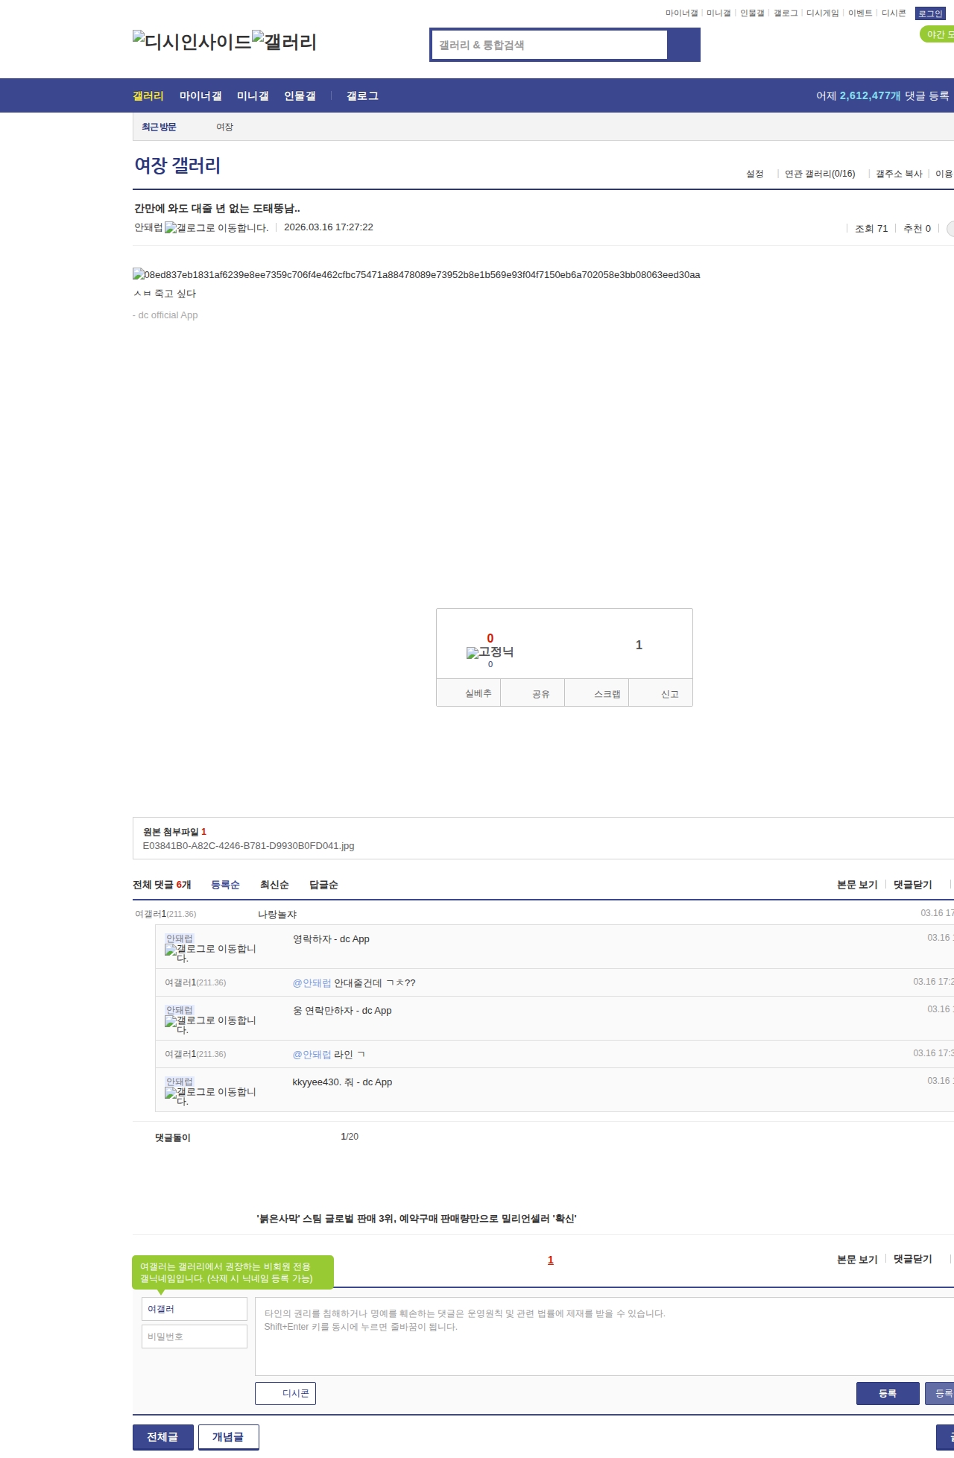
Task: Click the 이벤트 link in the top utility links
Action: pos(860,13)
